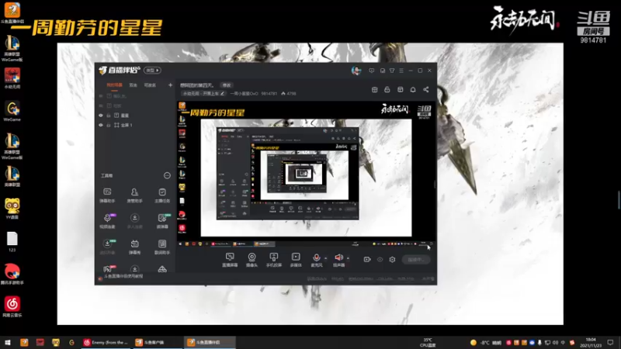Open 弹幕助手 tool
Viewport: 621px width, 349px height.
tap(107, 195)
